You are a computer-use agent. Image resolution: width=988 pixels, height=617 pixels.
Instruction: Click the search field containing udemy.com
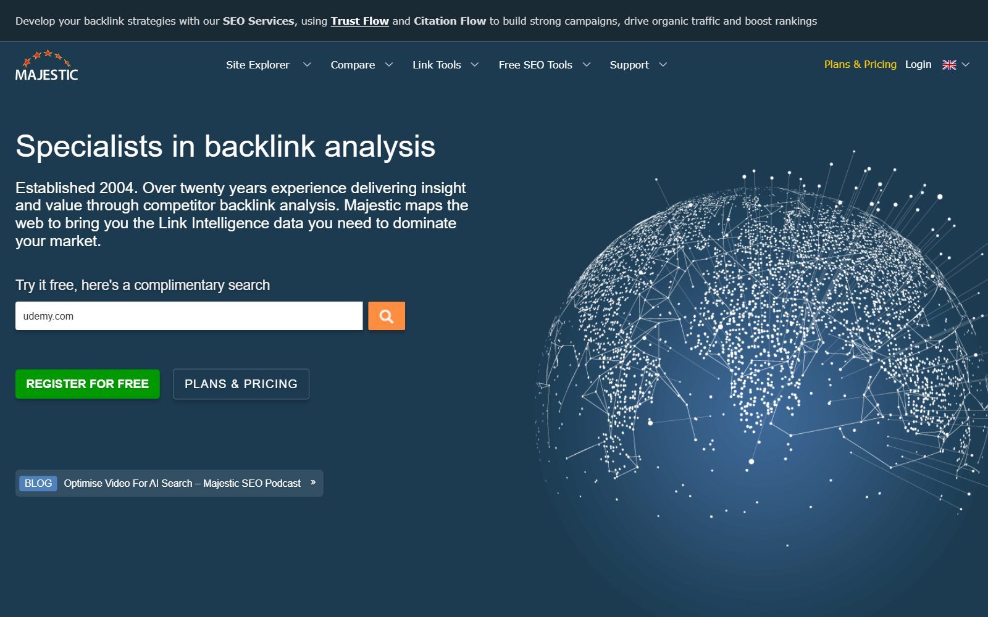tap(189, 316)
